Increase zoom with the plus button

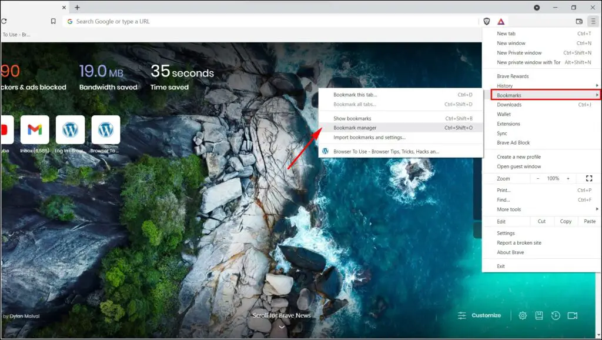[x=568, y=178]
